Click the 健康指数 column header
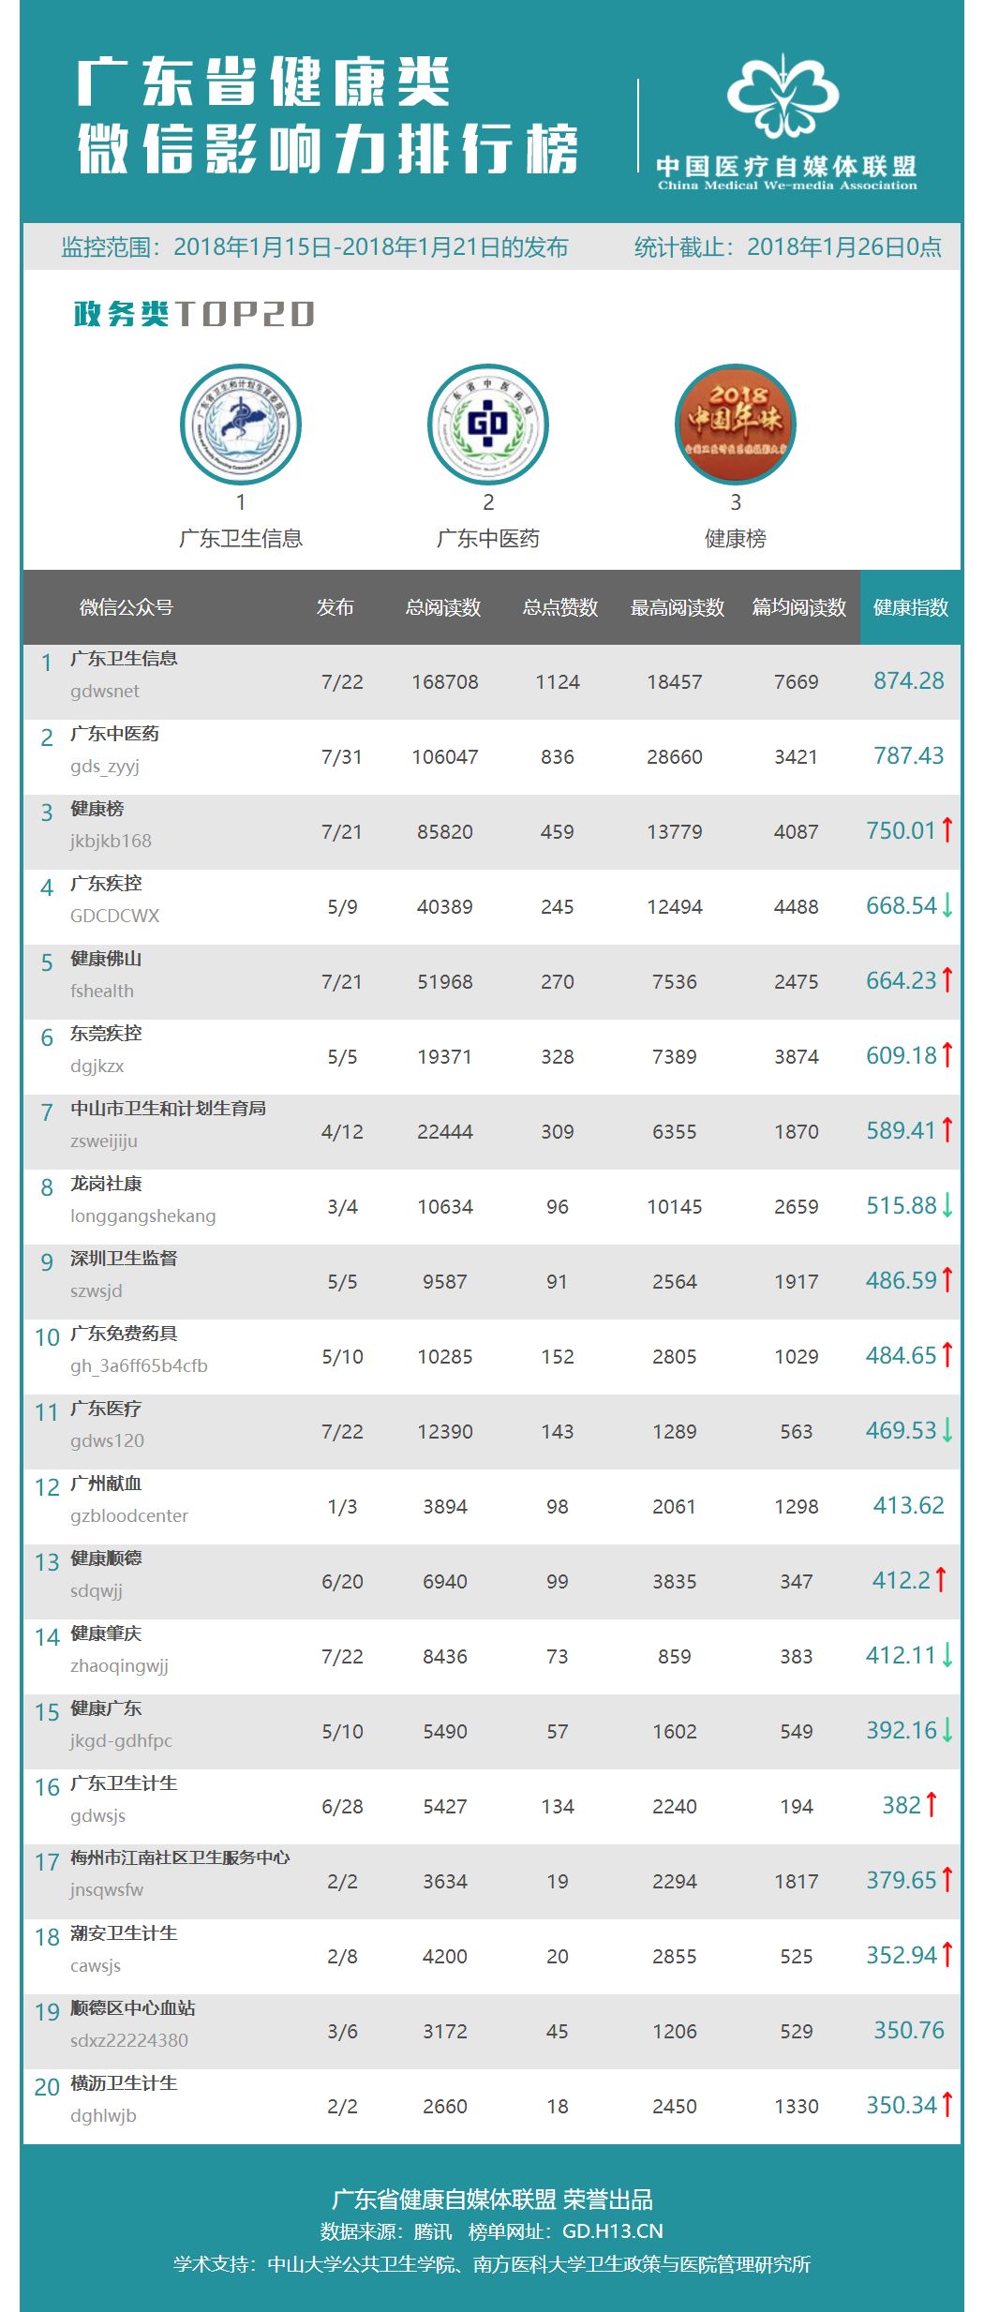This screenshot has height=2312, width=984. (910, 607)
